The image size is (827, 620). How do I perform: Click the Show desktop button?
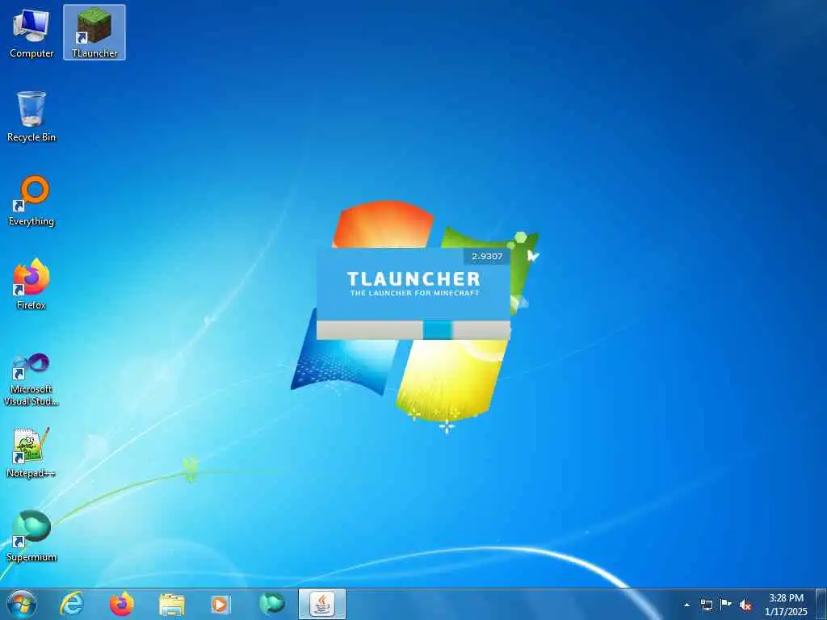click(x=821, y=605)
